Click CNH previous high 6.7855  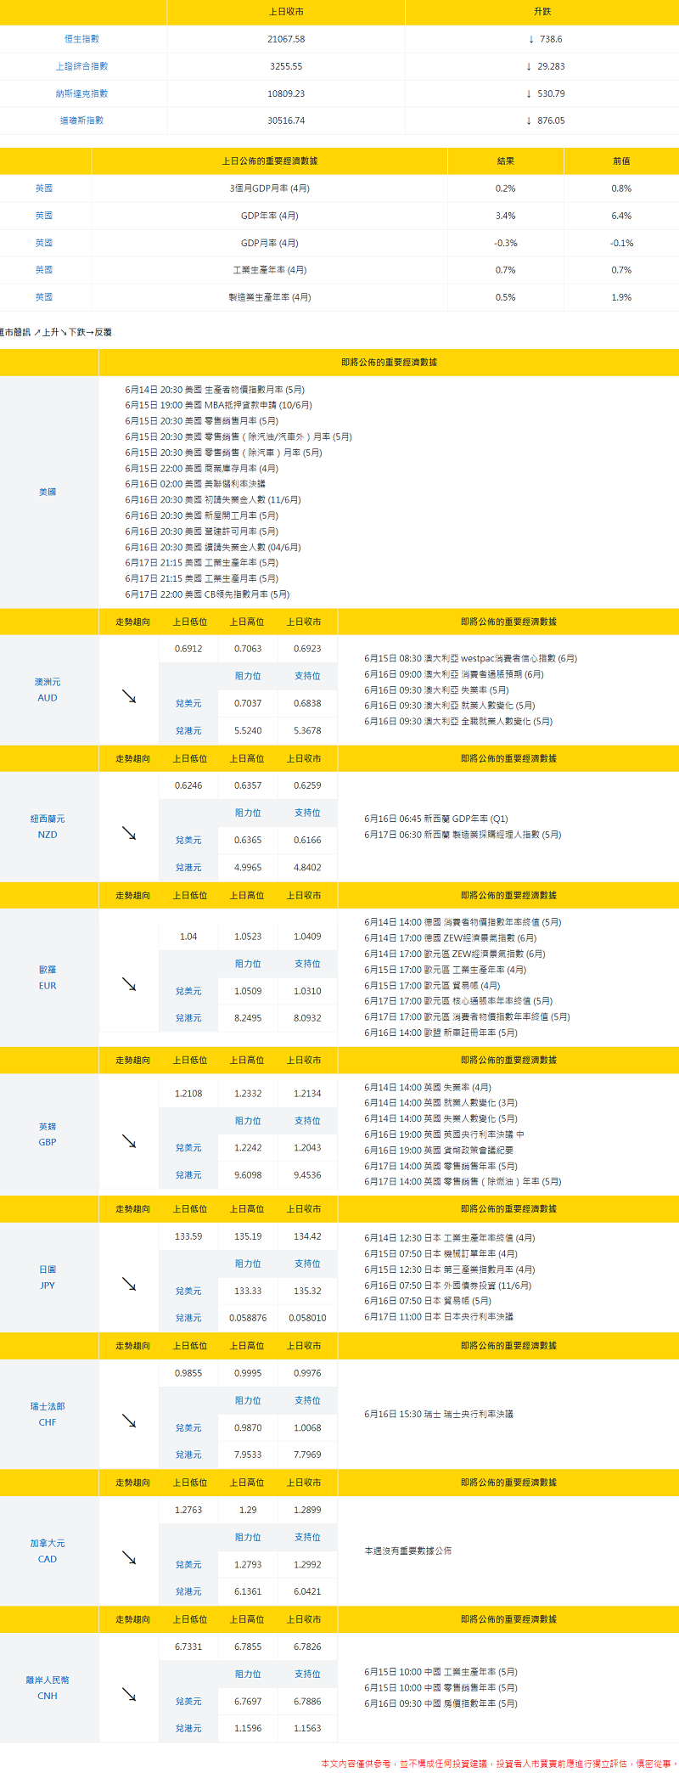coord(248,1646)
